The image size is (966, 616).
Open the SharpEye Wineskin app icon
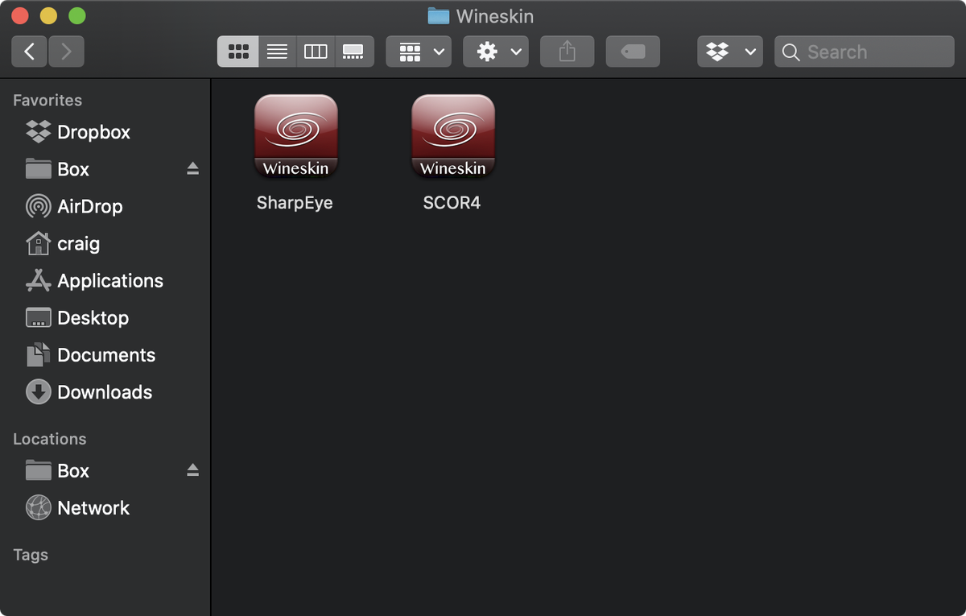tap(295, 135)
